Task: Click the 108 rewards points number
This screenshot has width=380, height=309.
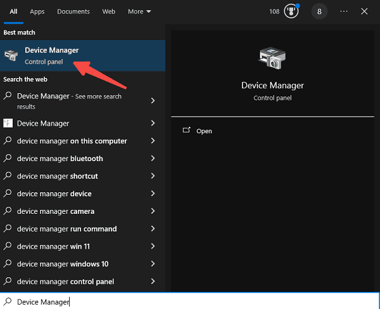Action: pos(274,11)
